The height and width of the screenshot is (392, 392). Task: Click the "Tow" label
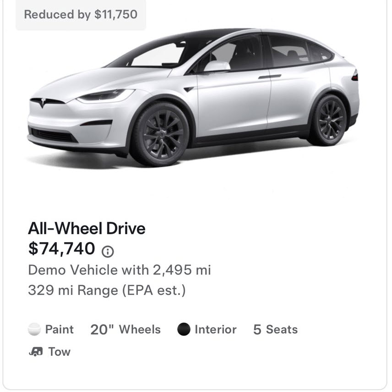pos(60,352)
